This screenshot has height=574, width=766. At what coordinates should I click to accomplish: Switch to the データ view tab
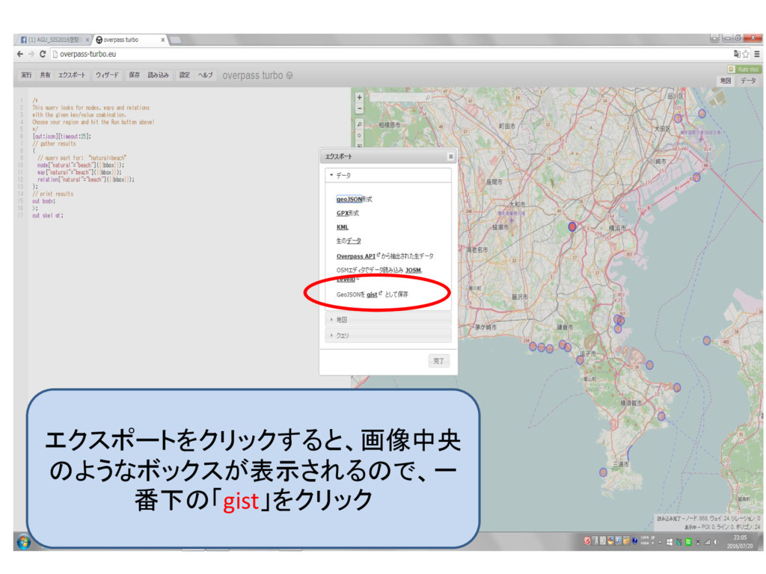click(x=748, y=80)
